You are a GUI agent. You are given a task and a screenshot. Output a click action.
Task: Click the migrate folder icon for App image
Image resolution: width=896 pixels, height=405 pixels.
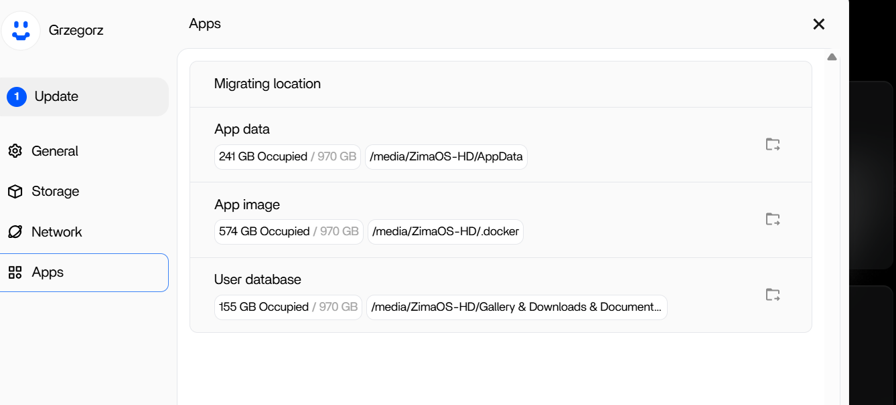[x=773, y=219]
